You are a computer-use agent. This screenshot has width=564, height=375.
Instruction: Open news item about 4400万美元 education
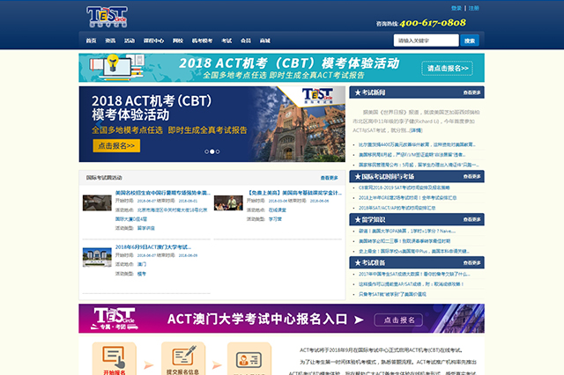pos(417,144)
